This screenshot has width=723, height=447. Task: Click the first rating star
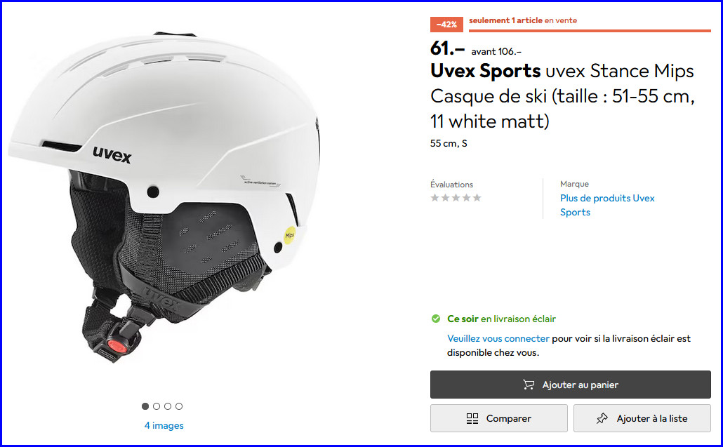[x=435, y=198]
